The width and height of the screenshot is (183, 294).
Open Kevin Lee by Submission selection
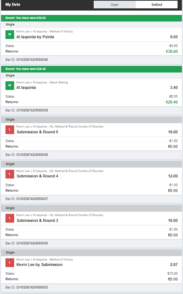[40, 264]
